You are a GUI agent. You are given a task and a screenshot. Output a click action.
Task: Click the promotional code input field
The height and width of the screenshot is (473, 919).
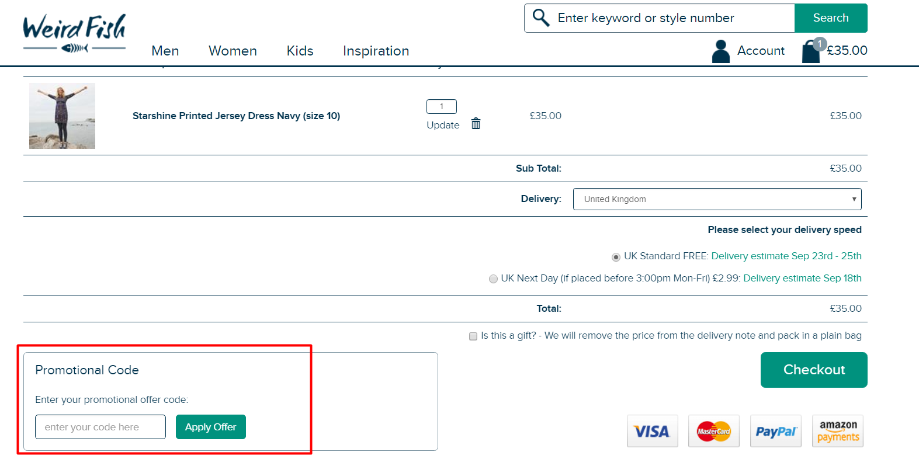pos(100,427)
